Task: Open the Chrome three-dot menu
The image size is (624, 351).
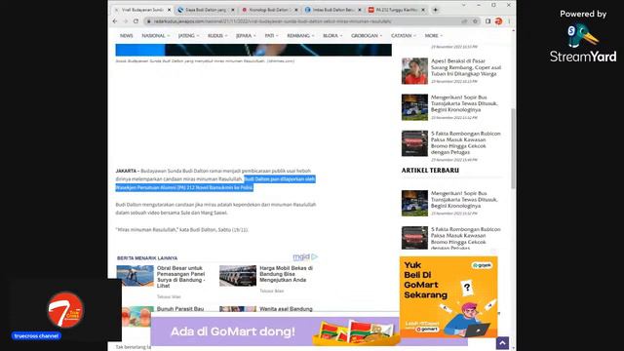Action: [x=509, y=21]
